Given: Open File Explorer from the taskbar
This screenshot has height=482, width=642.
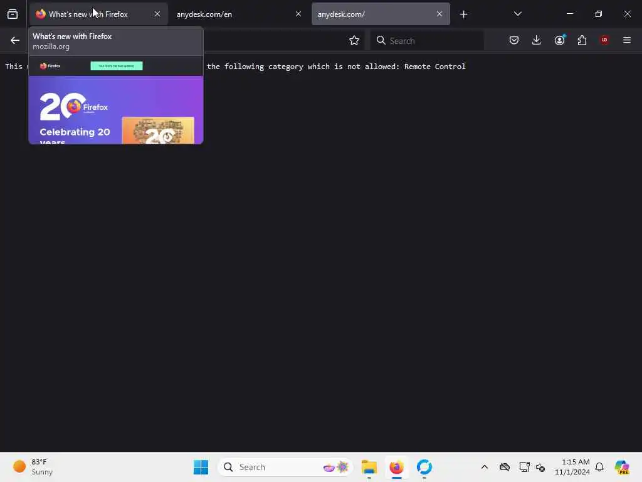Looking at the screenshot, I should pyautogui.click(x=369, y=467).
